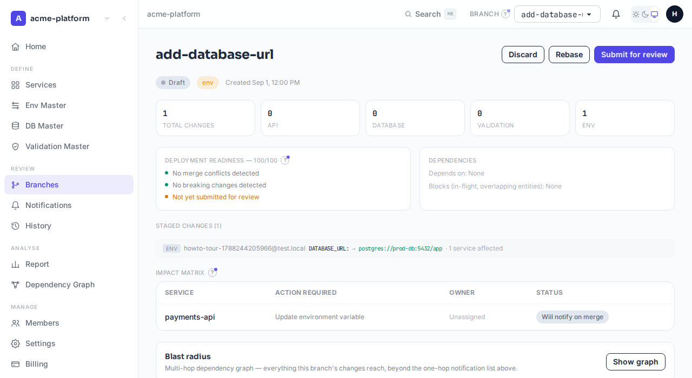Click the header notification bell
692x378 pixels.
pos(616,14)
